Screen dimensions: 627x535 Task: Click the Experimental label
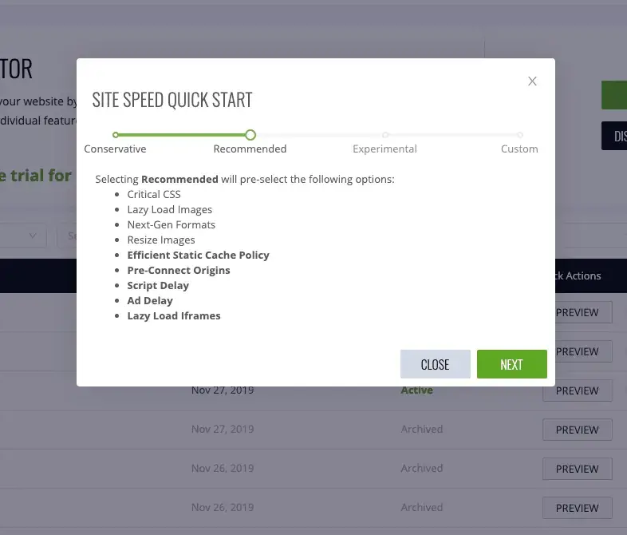point(384,149)
